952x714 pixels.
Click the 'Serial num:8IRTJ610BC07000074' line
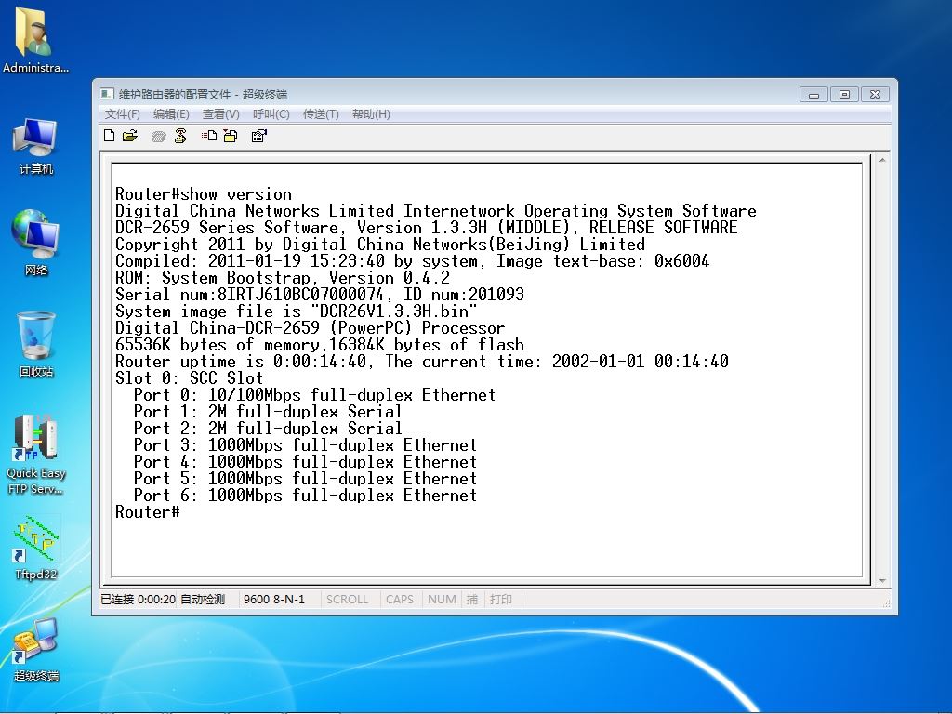click(x=320, y=295)
